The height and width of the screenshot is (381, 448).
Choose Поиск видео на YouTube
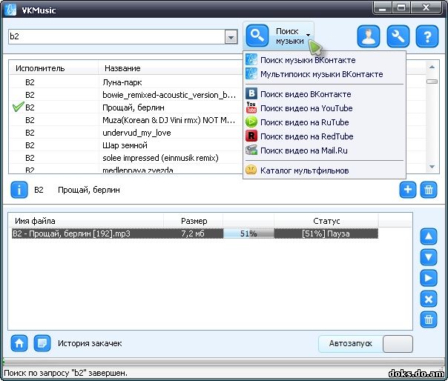(x=324, y=108)
